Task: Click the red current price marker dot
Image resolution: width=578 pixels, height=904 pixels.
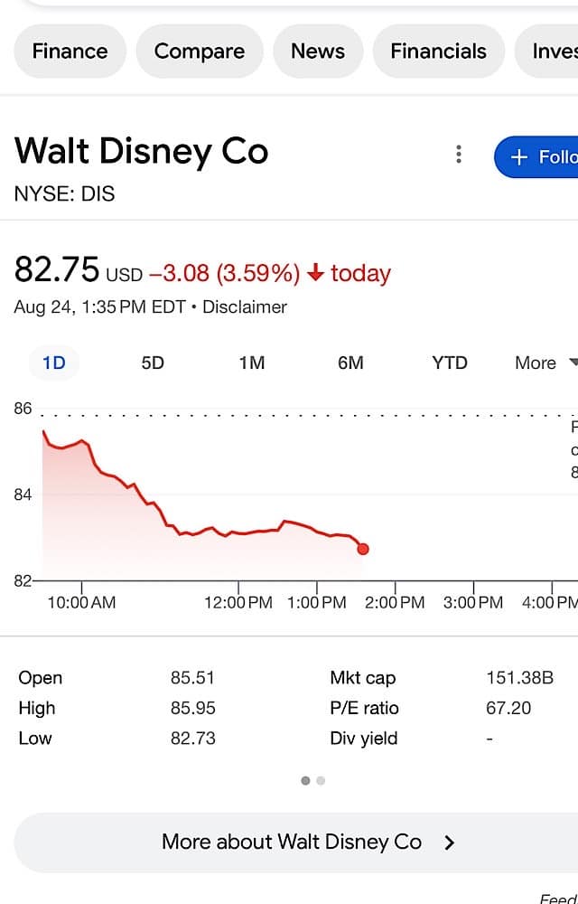Action: (363, 549)
